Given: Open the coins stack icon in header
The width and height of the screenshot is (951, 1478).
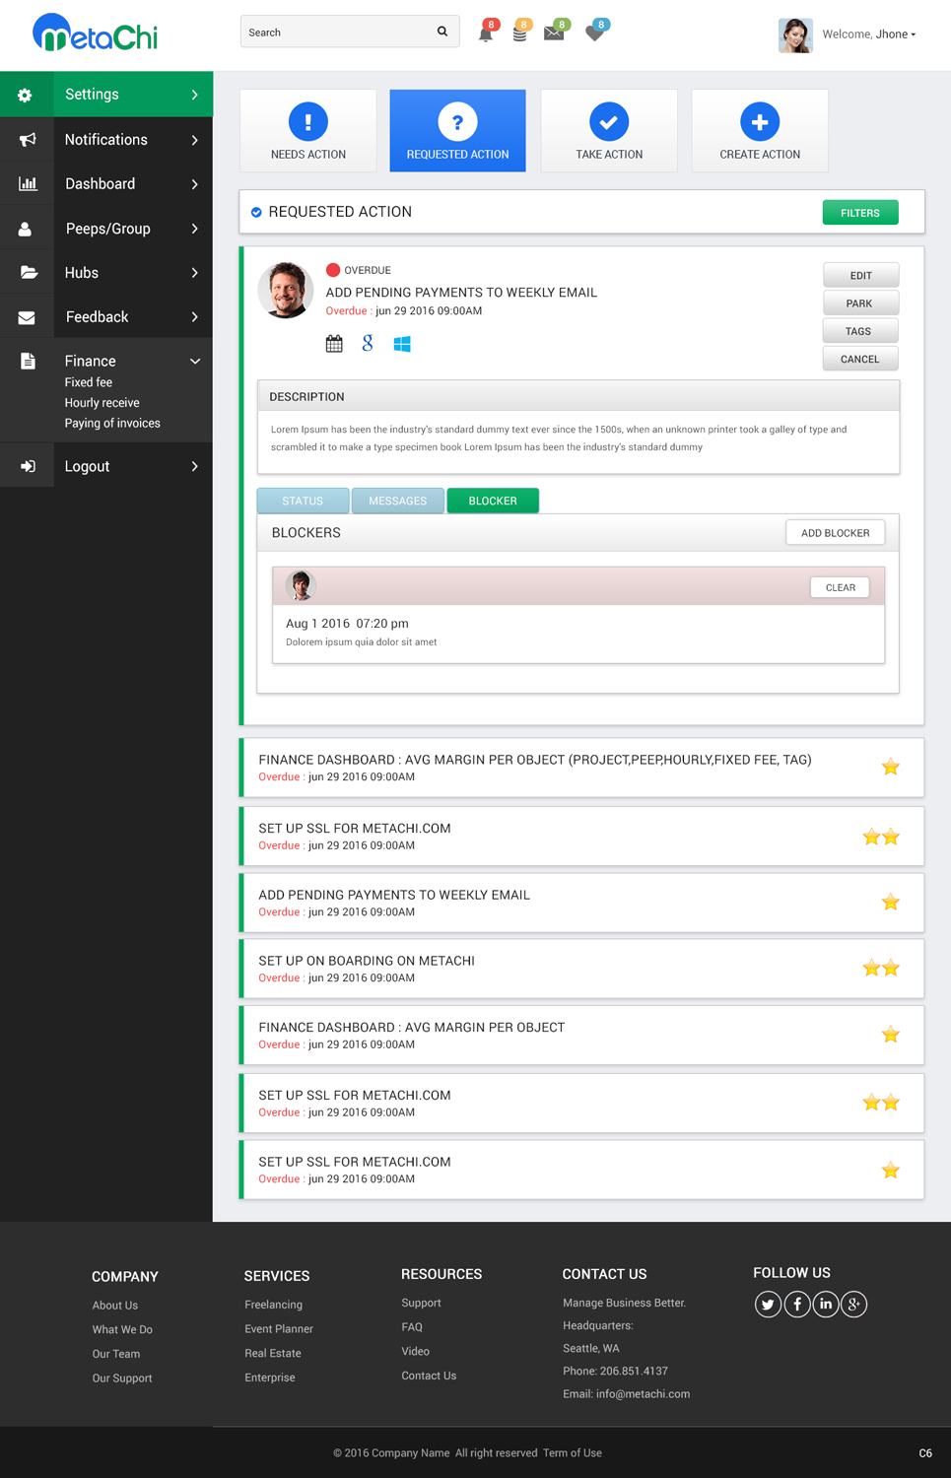Looking at the screenshot, I should (519, 34).
